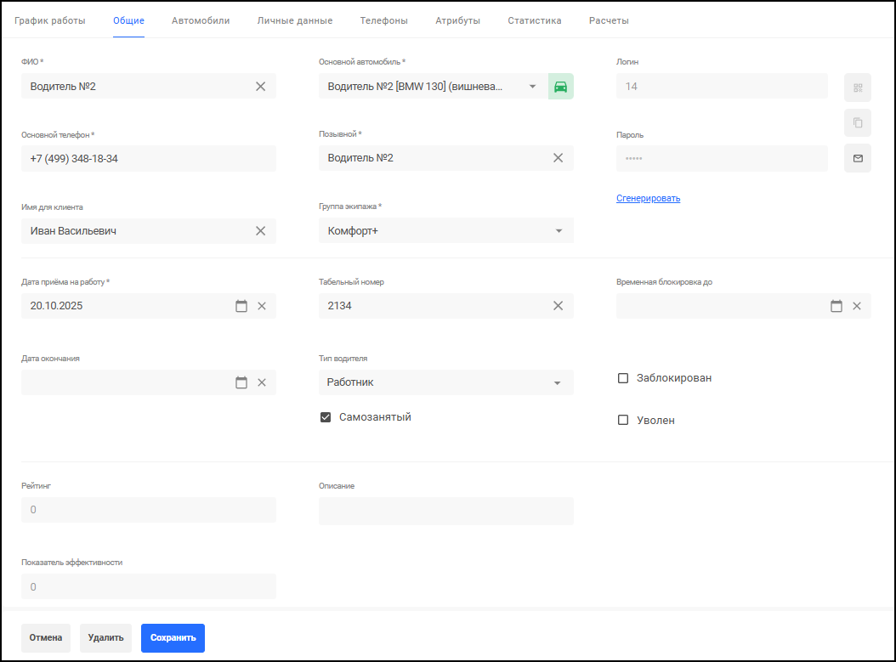Uncheck the Самозанятый checkbox
The image size is (896, 662).
[x=326, y=417]
